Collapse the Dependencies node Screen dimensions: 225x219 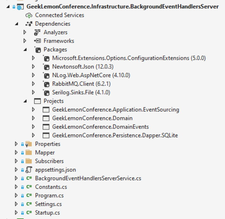(x=17, y=24)
